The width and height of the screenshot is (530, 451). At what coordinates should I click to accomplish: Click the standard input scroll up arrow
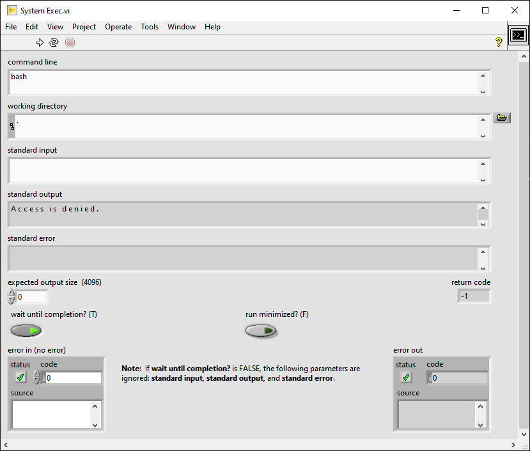[483, 164]
